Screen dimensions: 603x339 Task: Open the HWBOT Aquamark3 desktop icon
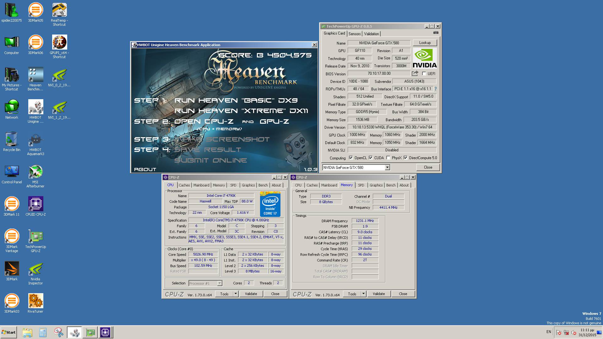click(x=35, y=144)
